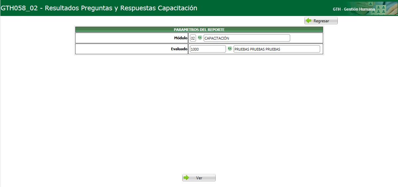
Task: Click the GTH058_02 page title
Action: click(99, 8)
